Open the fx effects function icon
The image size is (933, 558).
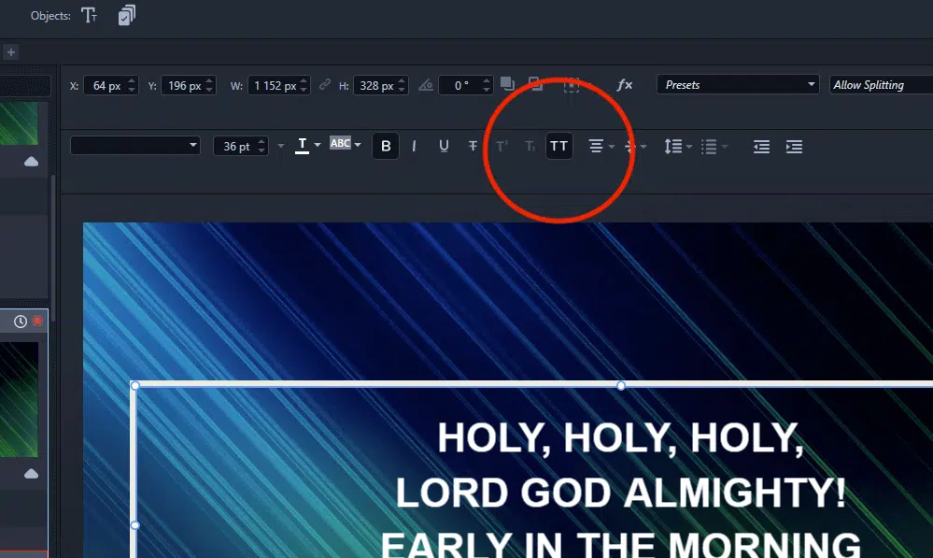tap(625, 85)
